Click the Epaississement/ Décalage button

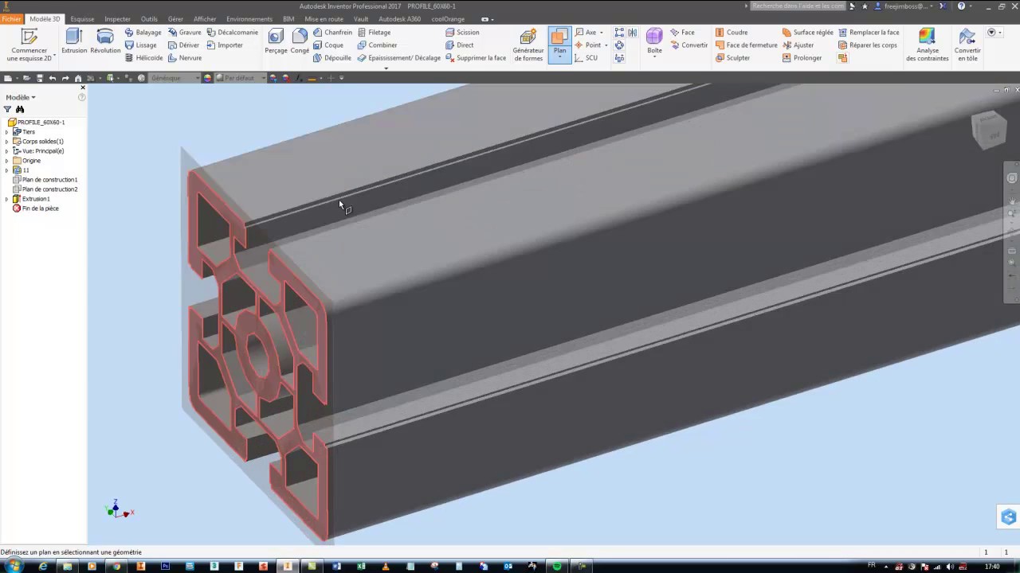(x=398, y=58)
